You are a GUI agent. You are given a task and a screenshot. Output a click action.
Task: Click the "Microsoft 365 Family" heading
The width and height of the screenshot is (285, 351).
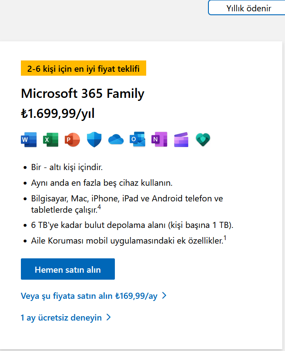click(x=83, y=94)
